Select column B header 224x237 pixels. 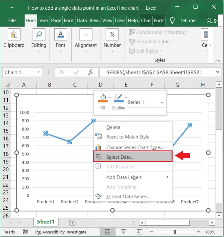[49, 85]
